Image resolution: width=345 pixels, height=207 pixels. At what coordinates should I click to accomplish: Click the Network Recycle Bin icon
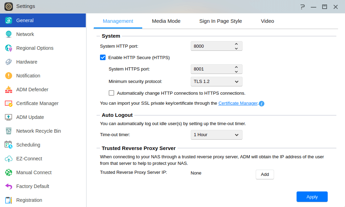(x=9, y=131)
